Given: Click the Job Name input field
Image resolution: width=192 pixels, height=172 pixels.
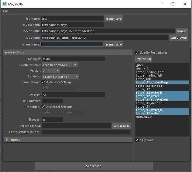Looking at the screenshot, I should tap(72, 19).
